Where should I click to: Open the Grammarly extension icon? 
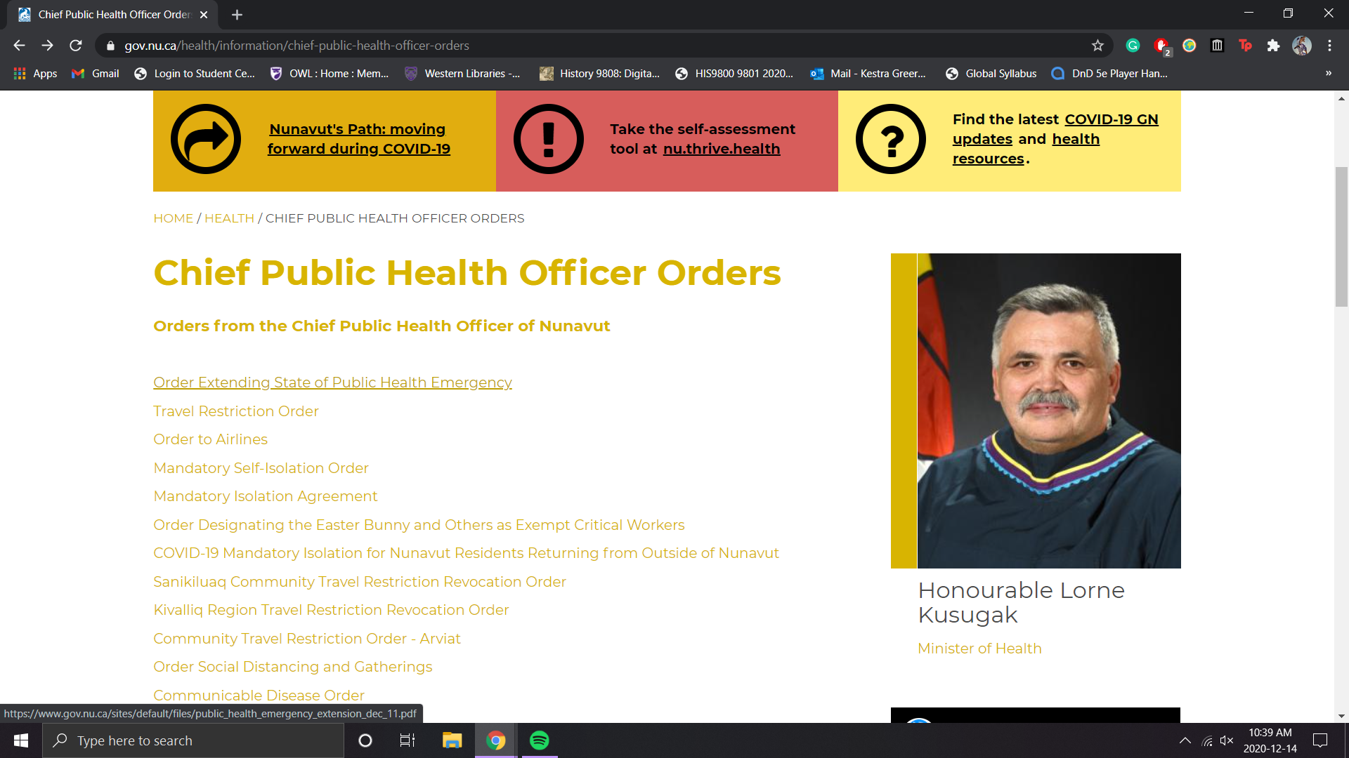1133,46
